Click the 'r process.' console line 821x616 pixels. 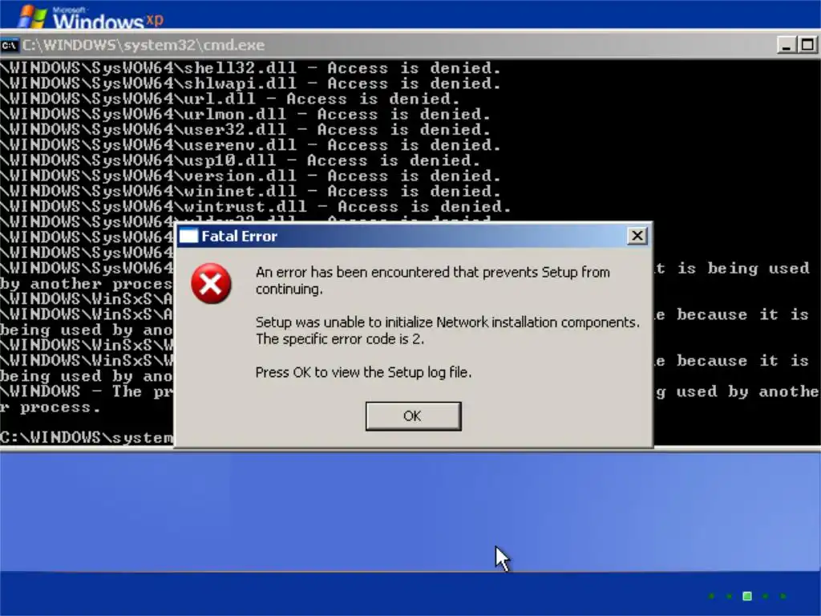[50, 407]
